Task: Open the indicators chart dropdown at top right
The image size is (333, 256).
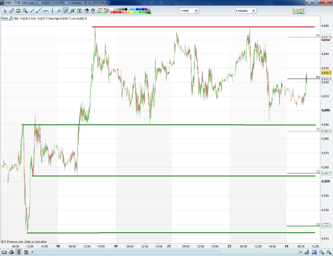Action: pos(298,11)
